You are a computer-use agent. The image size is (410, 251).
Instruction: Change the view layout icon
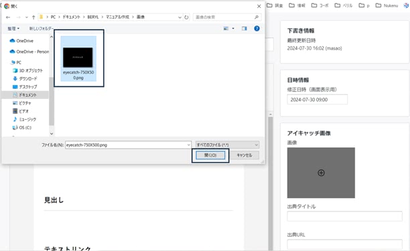pyautogui.click(x=226, y=29)
